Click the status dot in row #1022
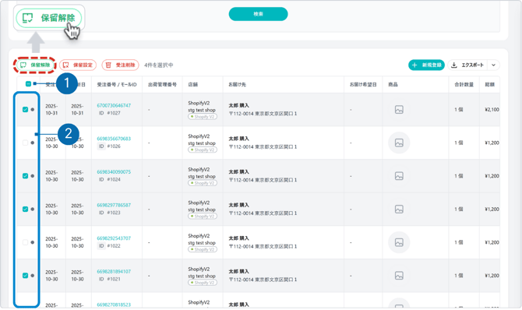The width and height of the screenshot is (522, 310). pyautogui.click(x=32, y=242)
